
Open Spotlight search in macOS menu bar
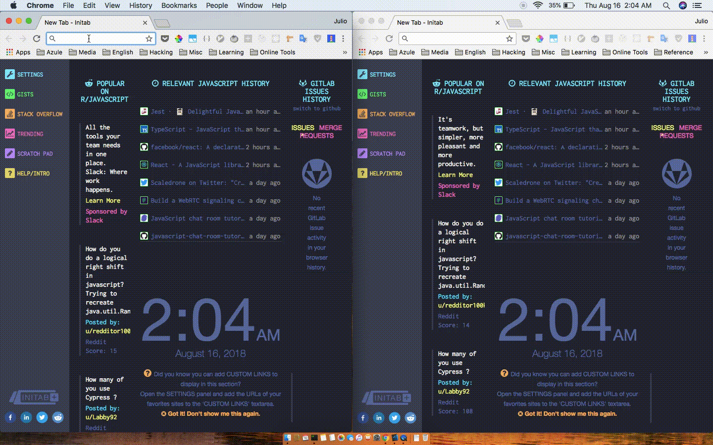(x=666, y=5)
